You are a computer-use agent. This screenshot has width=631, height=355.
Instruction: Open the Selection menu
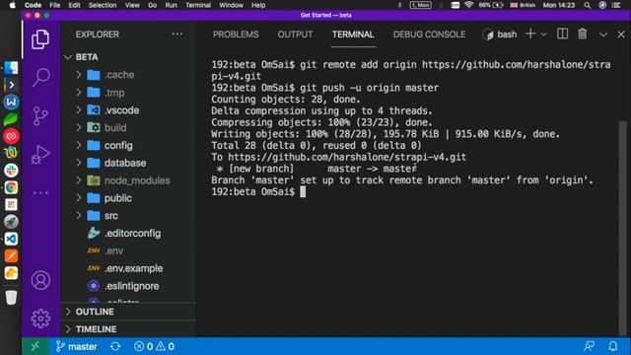click(103, 5)
